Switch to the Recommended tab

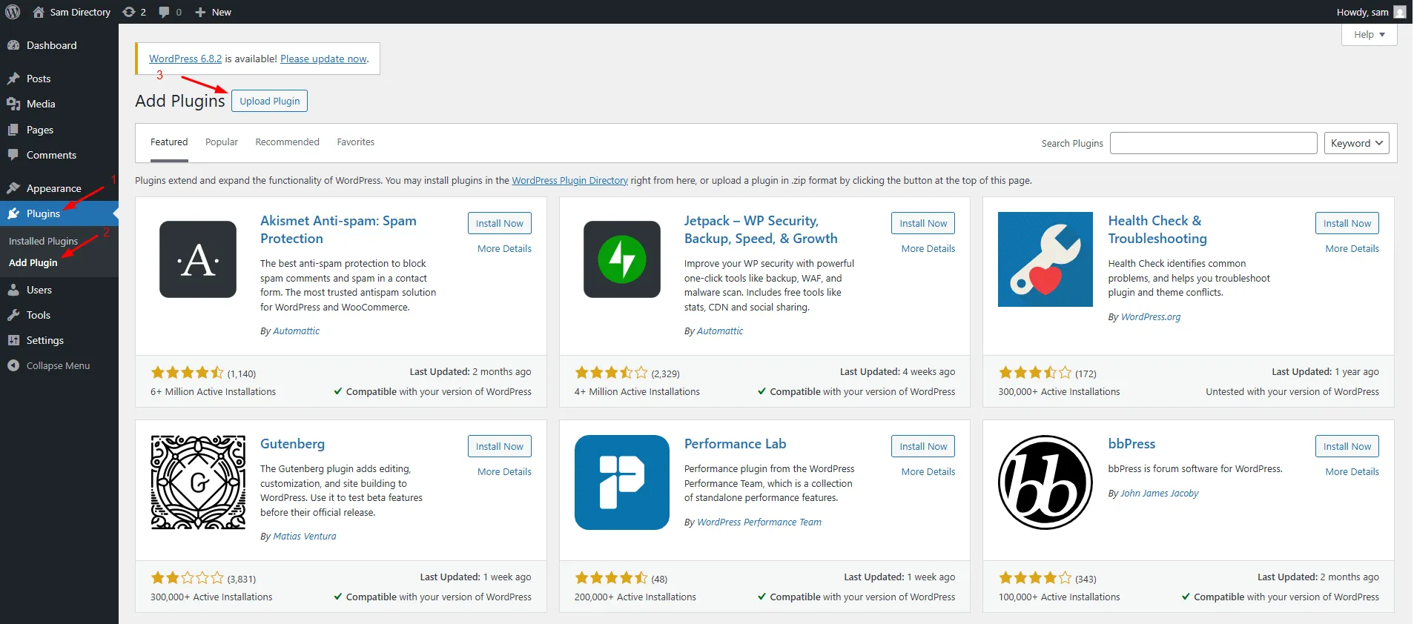(287, 142)
